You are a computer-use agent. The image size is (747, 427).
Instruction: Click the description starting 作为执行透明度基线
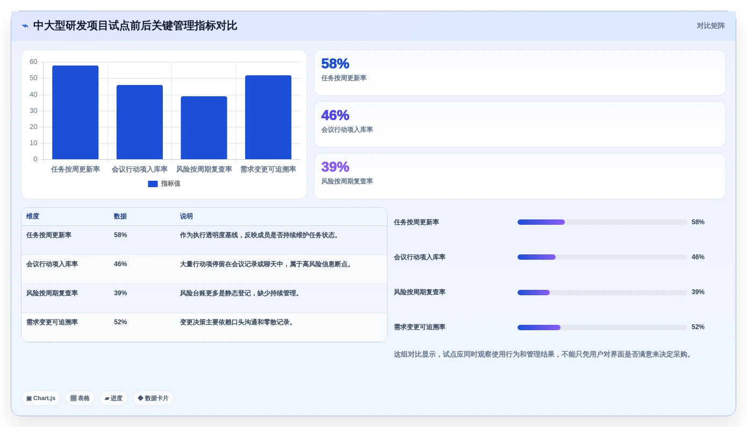tap(260, 235)
